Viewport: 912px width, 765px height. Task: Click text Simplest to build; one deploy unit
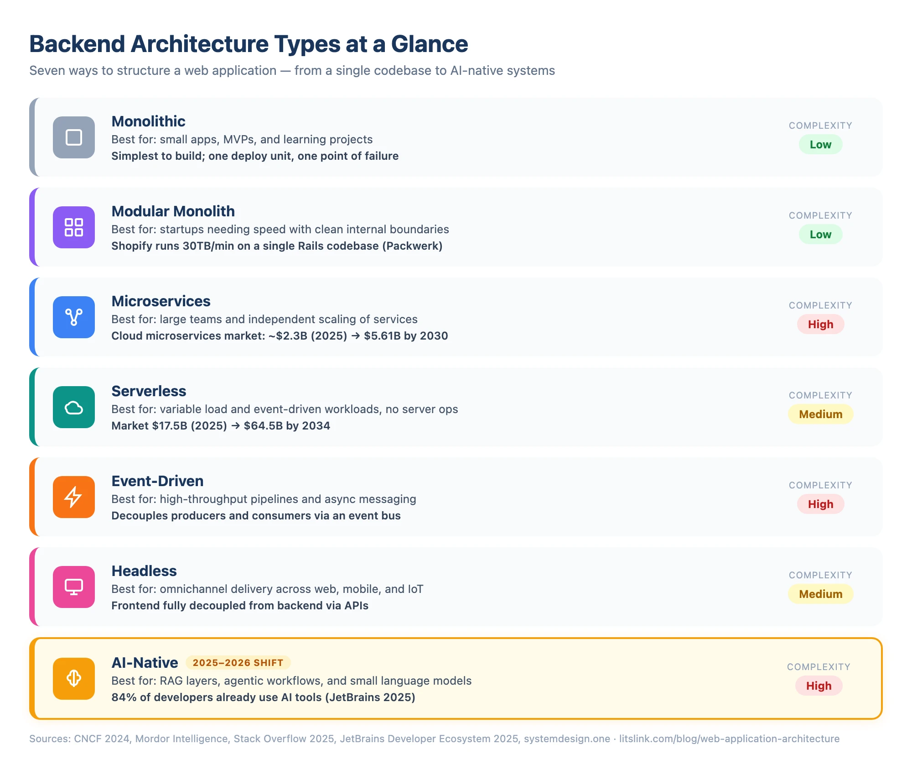(x=255, y=156)
